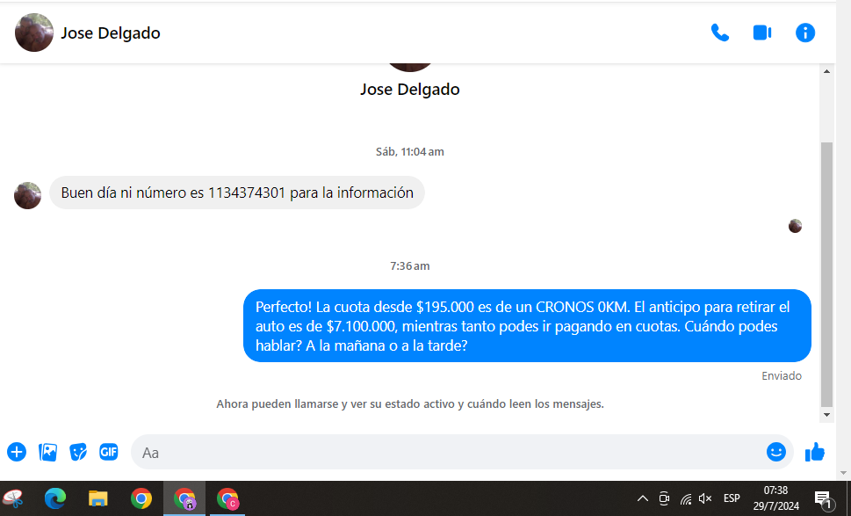851x516 pixels.
Task: Open Windows notification center
Action: tap(823, 498)
